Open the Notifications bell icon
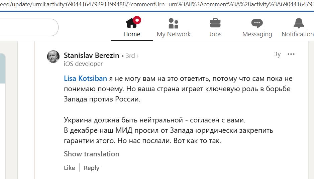 coord(298,23)
